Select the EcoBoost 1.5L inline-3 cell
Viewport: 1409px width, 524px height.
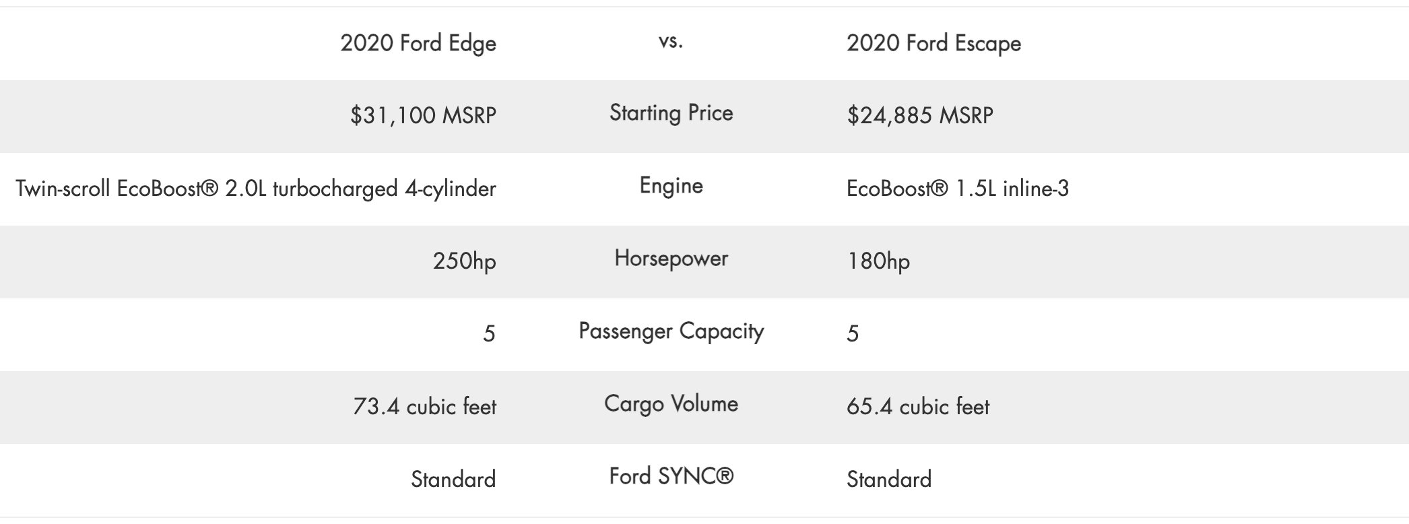click(x=957, y=189)
